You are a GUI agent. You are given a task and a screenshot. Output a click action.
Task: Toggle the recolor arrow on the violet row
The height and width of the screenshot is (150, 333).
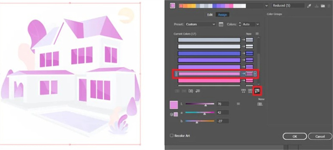(x=243, y=60)
